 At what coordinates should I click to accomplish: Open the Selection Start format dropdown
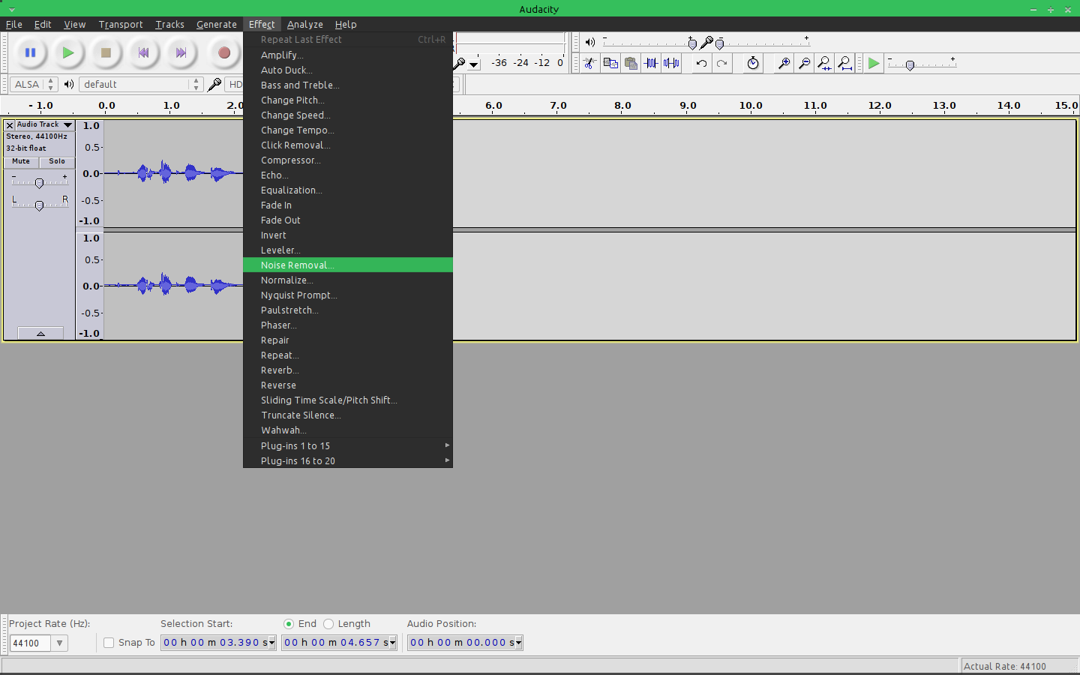pos(271,643)
